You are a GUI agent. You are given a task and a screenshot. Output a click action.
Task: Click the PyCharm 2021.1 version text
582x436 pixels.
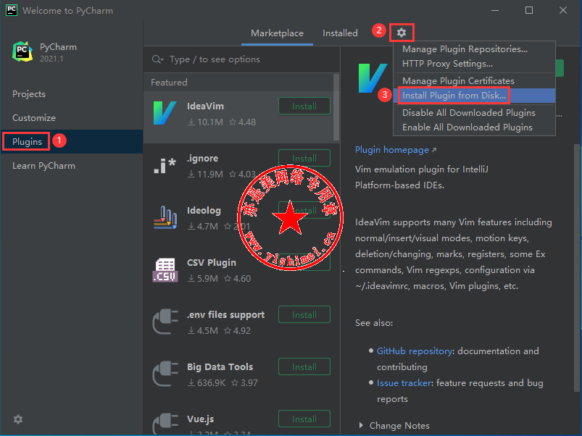pyautogui.click(x=51, y=59)
